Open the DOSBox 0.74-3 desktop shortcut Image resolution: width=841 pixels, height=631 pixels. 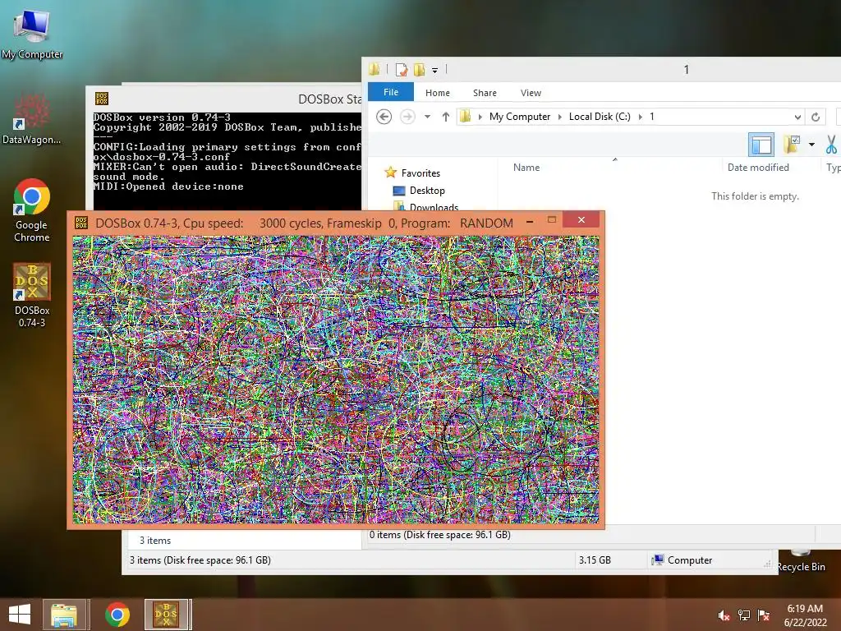[32, 295]
